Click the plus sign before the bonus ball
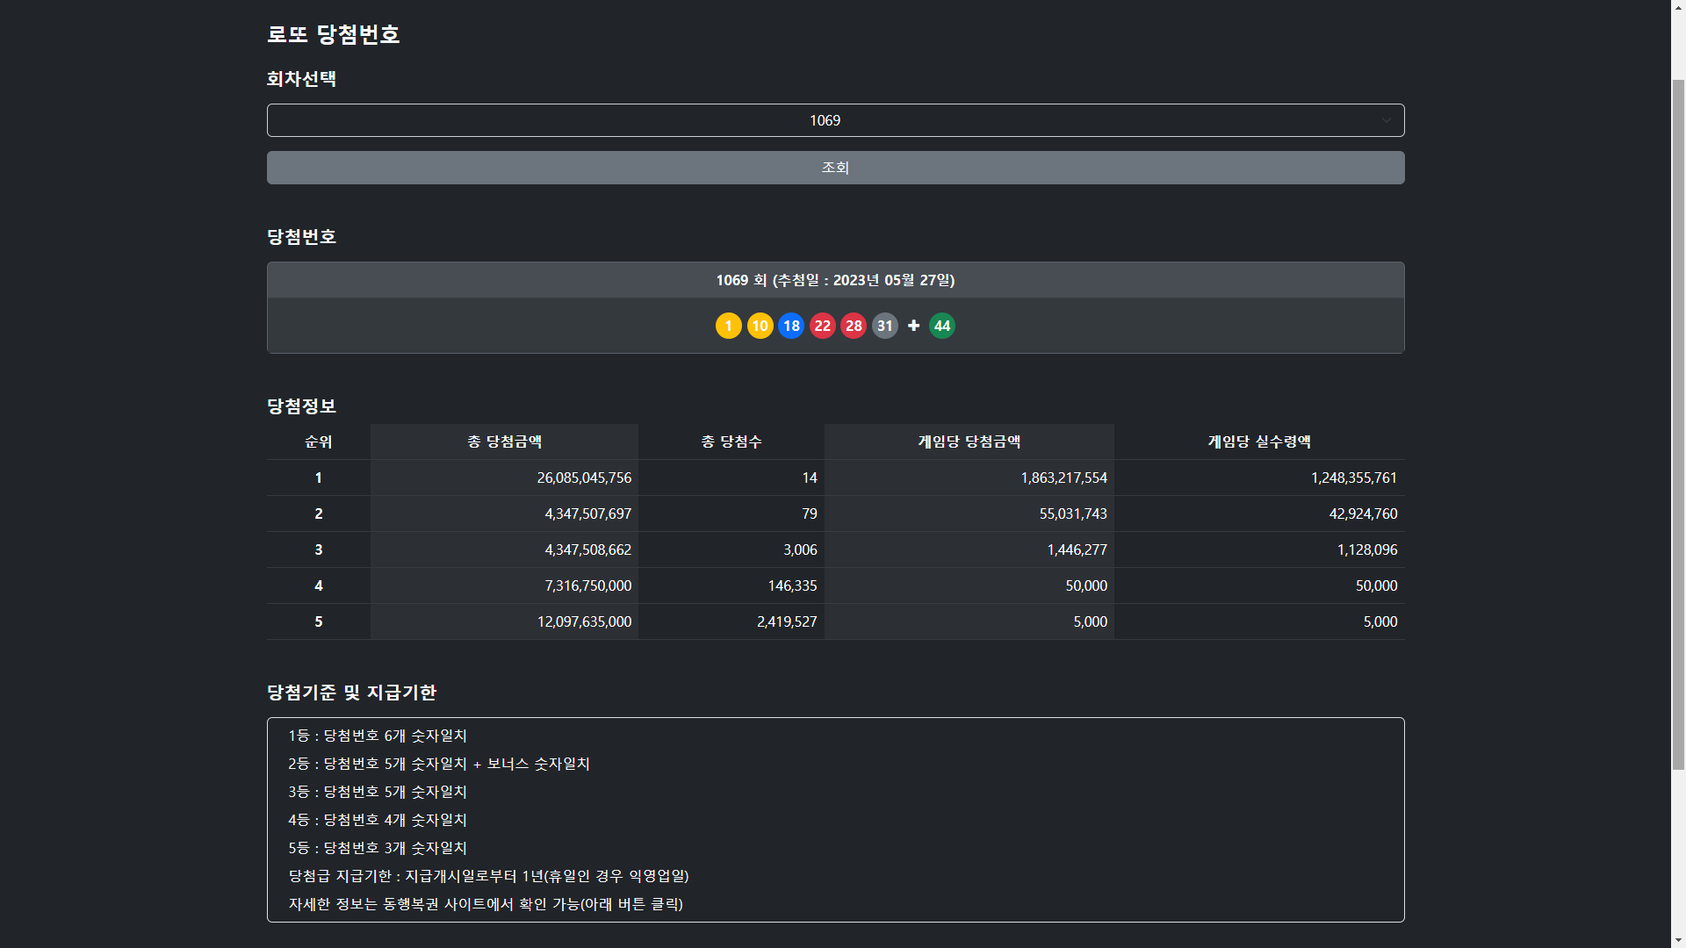This screenshot has height=948, width=1686. (x=913, y=326)
